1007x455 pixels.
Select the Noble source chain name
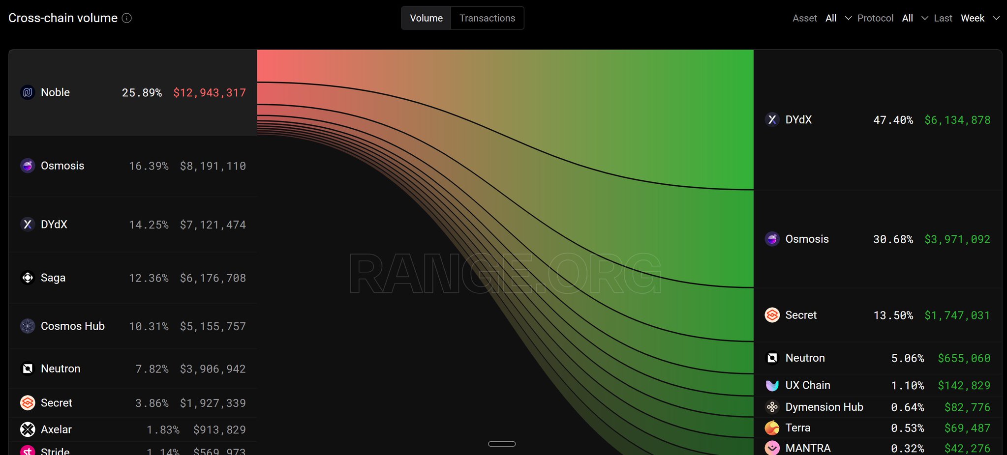click(55, 92)
